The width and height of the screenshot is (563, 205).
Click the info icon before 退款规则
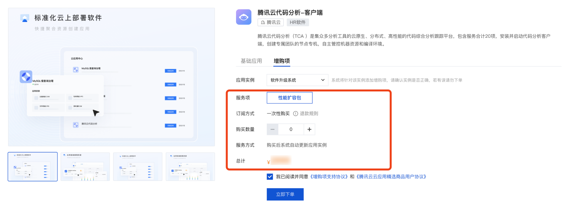tap(295, 114)
